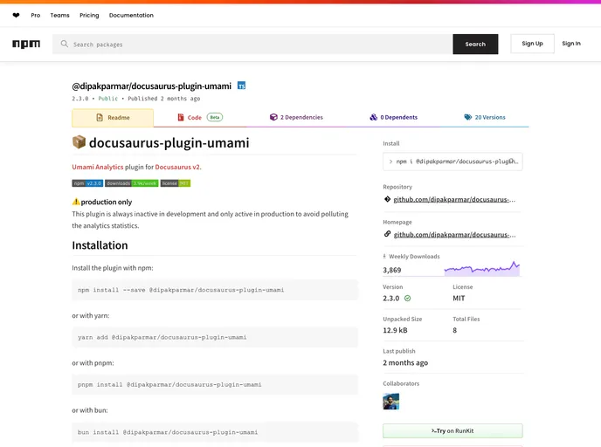Open the 0 Dependents tab
This screenshot has height=447, width=601.
click(394, 117)
